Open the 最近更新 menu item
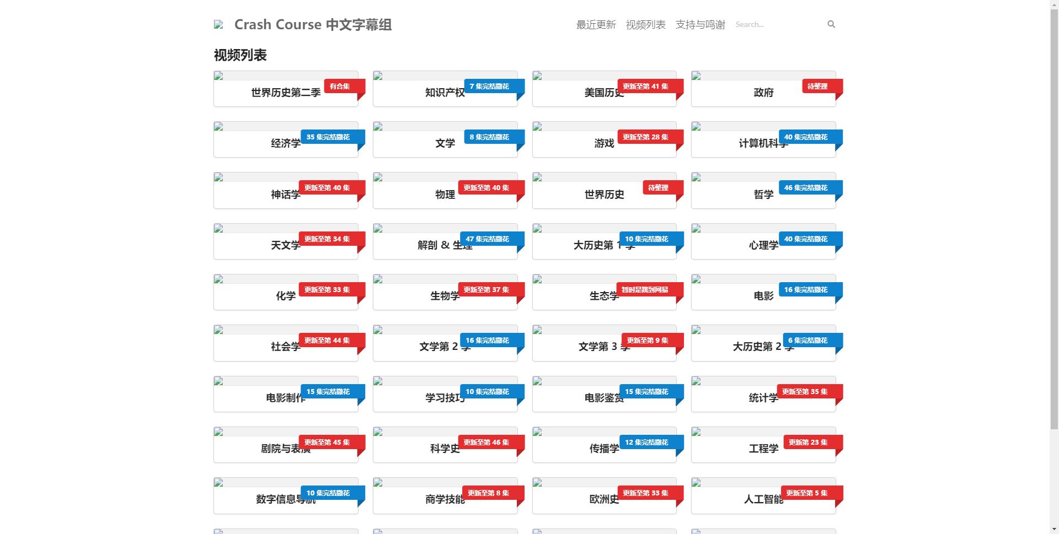The image size is (1059, 534). (596, 24)
